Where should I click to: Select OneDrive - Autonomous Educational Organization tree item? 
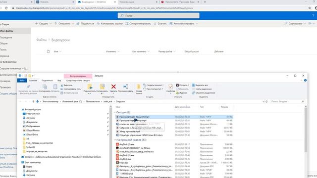coord(61,157)
